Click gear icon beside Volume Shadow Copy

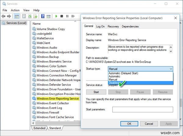[x=34, y=29]
